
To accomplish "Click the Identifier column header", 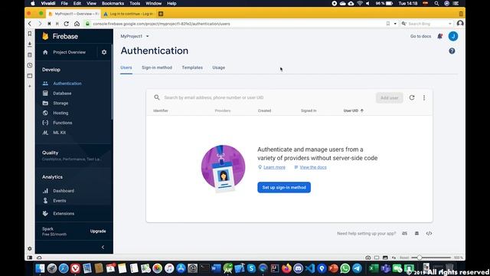I will 161,110.
